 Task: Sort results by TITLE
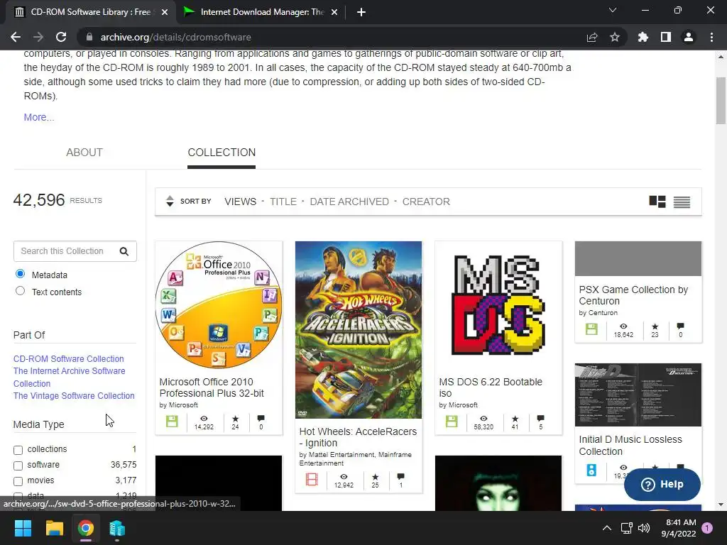[x=283, y=202]
